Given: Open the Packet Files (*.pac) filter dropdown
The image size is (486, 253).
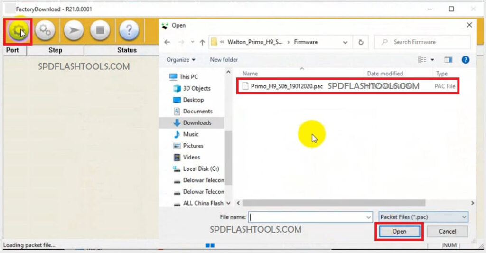Looking at the screenshot, I should tap(423, 217).
